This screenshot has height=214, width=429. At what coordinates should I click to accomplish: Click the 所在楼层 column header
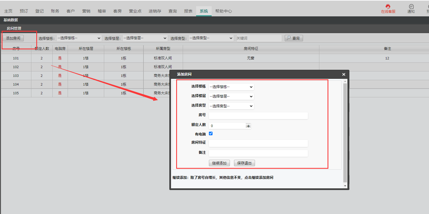[86, 49]
